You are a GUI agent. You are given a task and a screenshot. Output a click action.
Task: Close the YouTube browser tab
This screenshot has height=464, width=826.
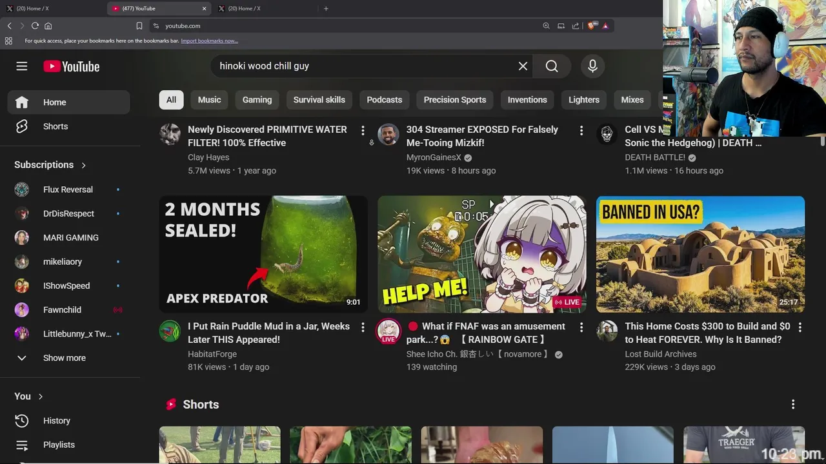click(205, 8)
